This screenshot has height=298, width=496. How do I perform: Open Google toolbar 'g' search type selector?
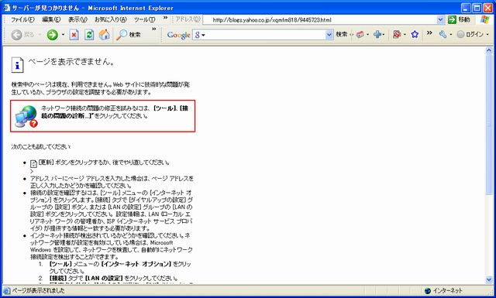click(200, 35)
